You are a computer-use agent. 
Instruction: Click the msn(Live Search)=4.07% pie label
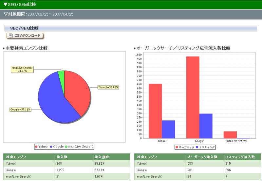tap(22, 69)
